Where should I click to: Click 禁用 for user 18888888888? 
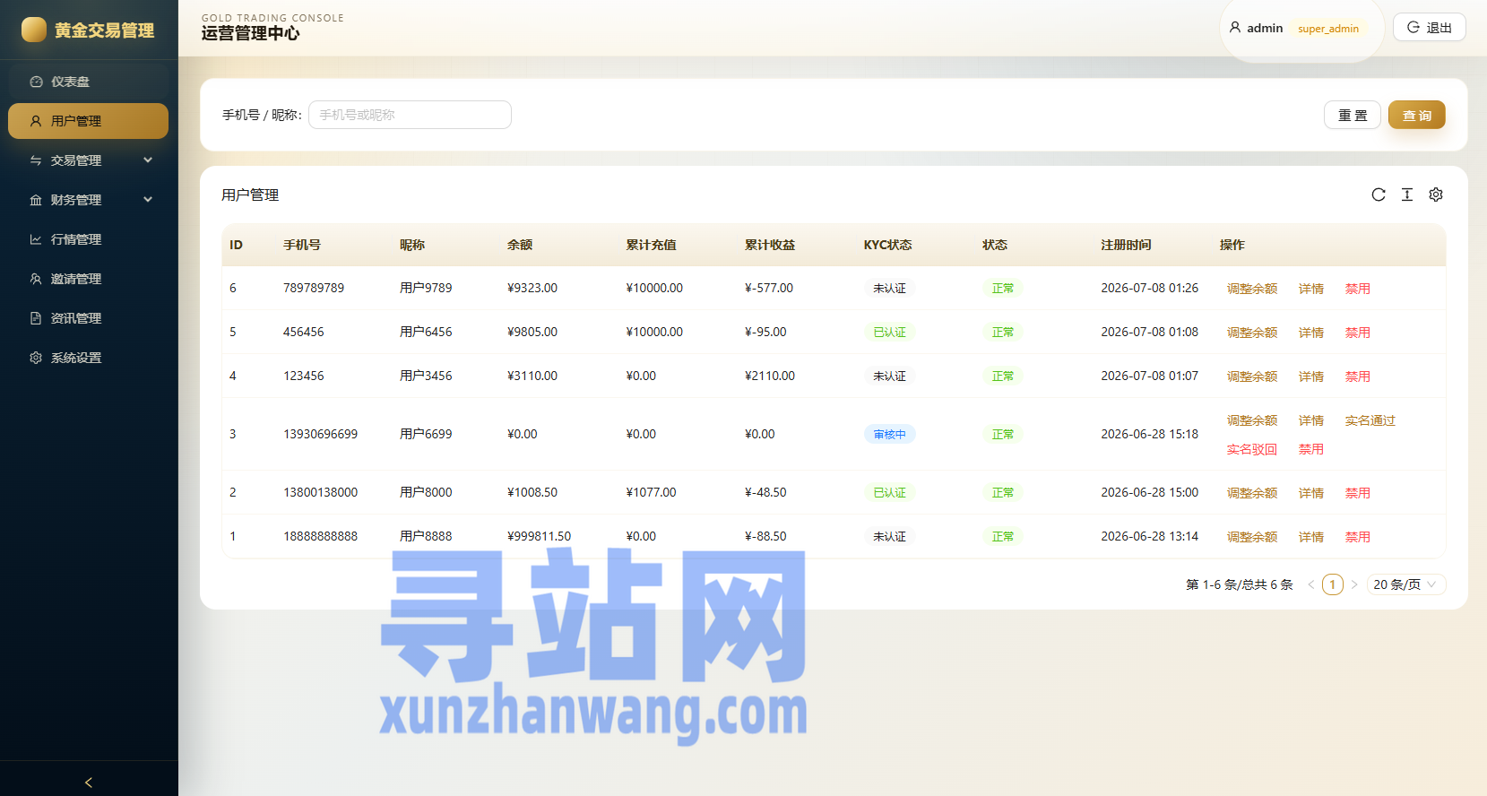point(1358,537)
